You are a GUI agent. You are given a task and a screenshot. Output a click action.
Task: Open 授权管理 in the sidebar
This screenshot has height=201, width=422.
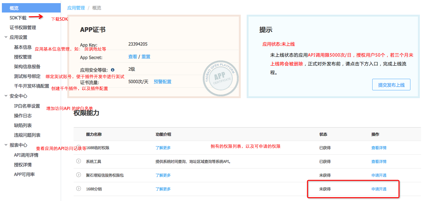23,57
